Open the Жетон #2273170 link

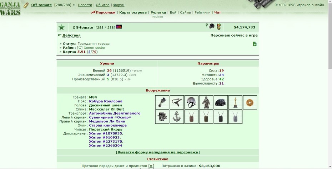pyautogui.click(x=106, y=141)
